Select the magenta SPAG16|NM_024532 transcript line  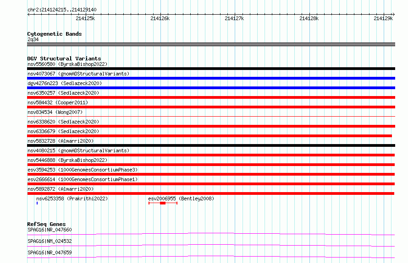(x=211, y=245)
